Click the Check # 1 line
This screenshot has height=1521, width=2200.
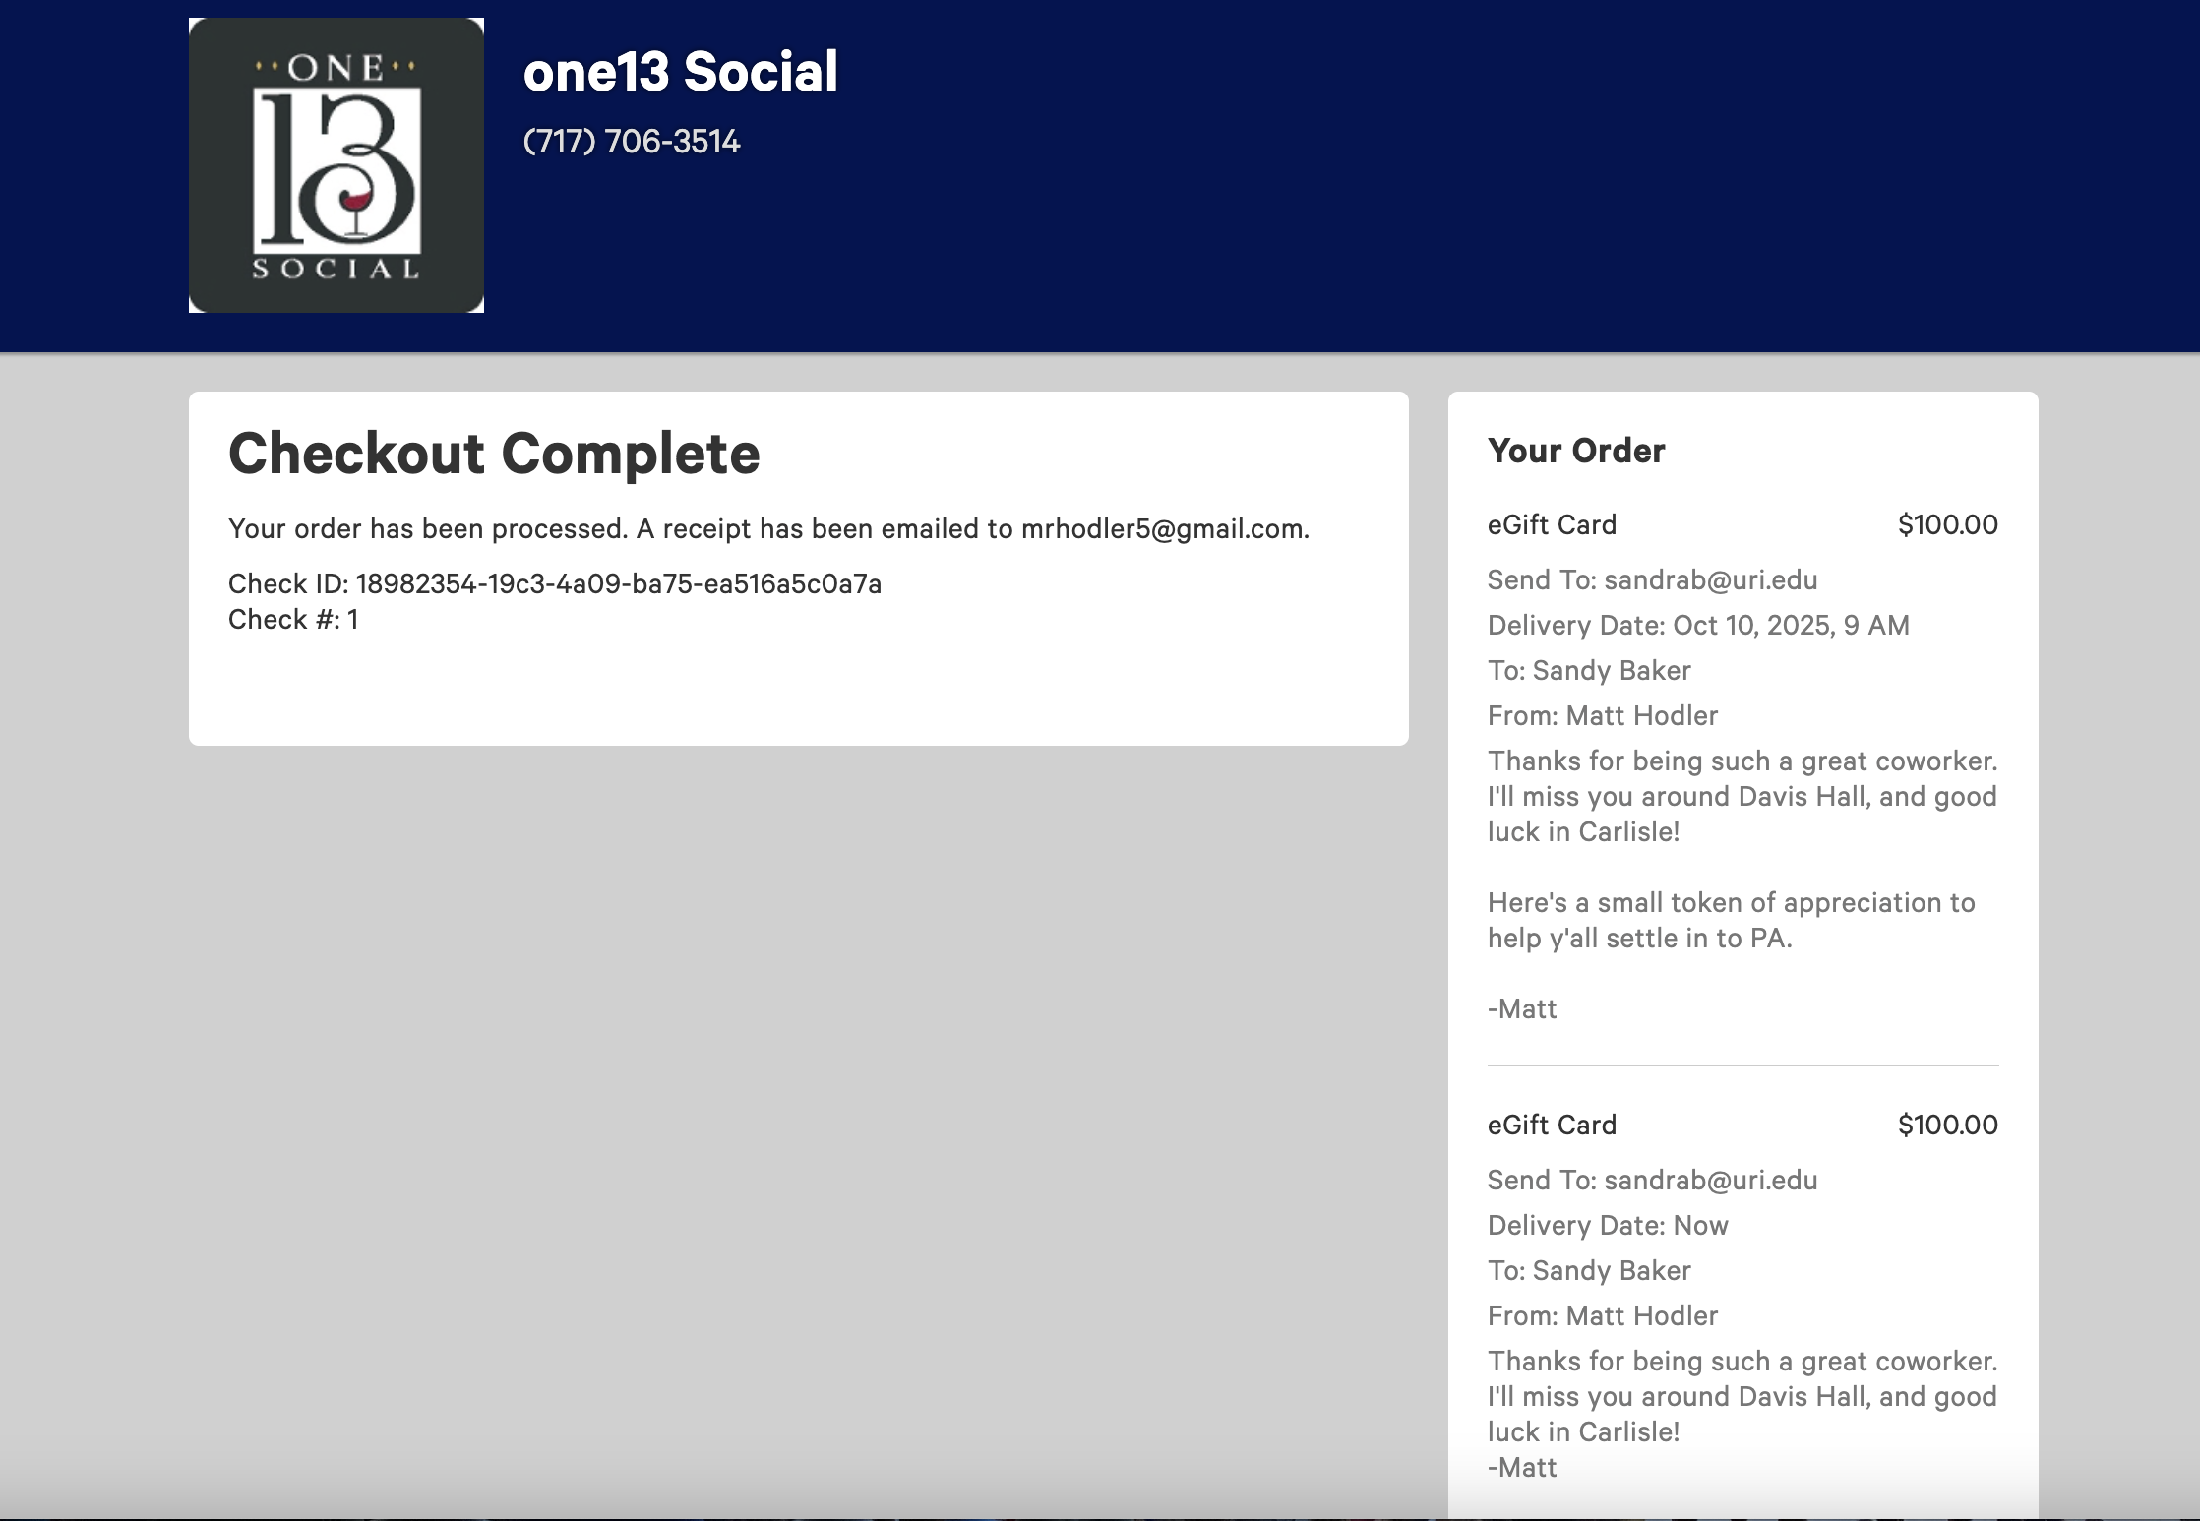(293, 620)
